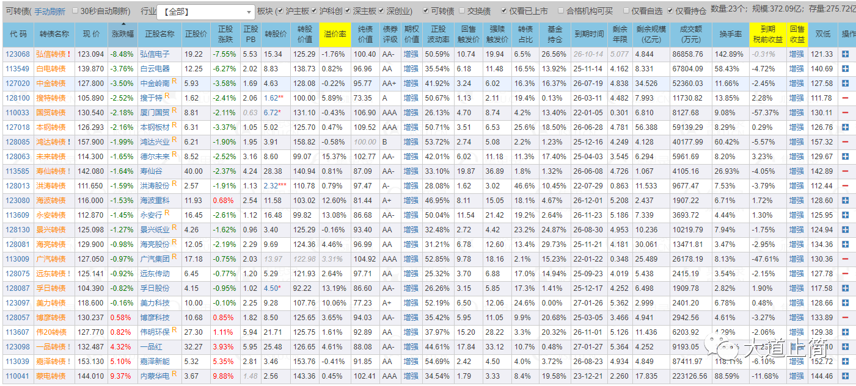Click the 代码 column header
Image resolution: width=856 pixels, height=386 pixels.
pyautogui.click(x=18, y=35)
